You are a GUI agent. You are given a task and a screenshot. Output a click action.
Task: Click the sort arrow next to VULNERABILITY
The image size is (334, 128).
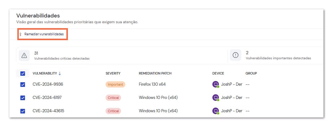click(x=60, y=73)
